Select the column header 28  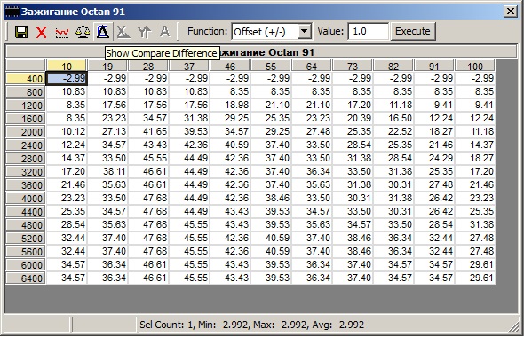(x=148, y=66)
